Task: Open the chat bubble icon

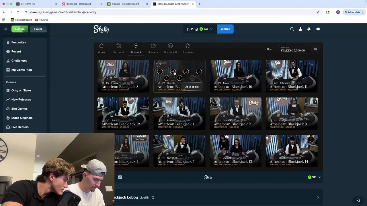Action: point(318,29)
